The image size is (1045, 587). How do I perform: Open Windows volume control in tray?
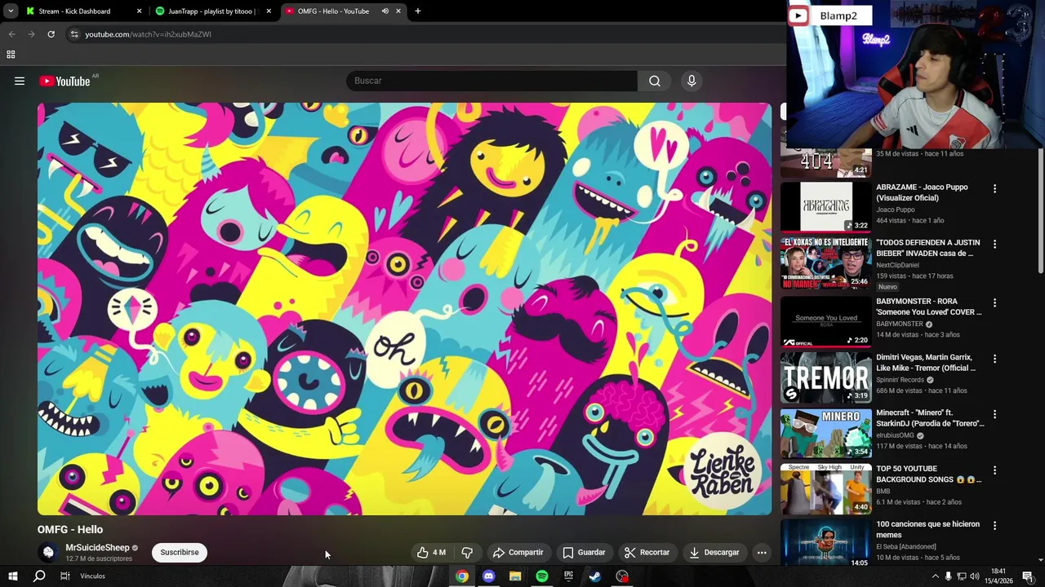pos(975,576)
